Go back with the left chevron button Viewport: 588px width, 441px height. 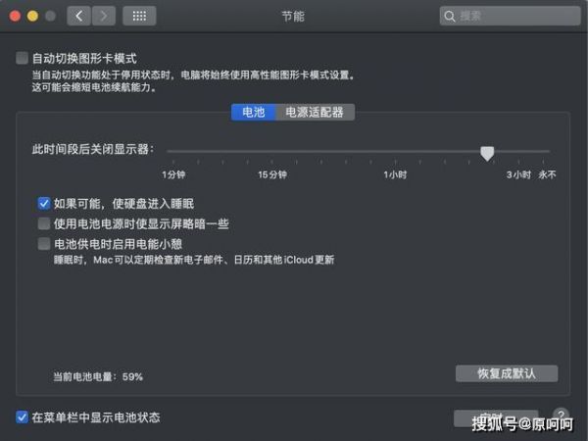[78, 16]
